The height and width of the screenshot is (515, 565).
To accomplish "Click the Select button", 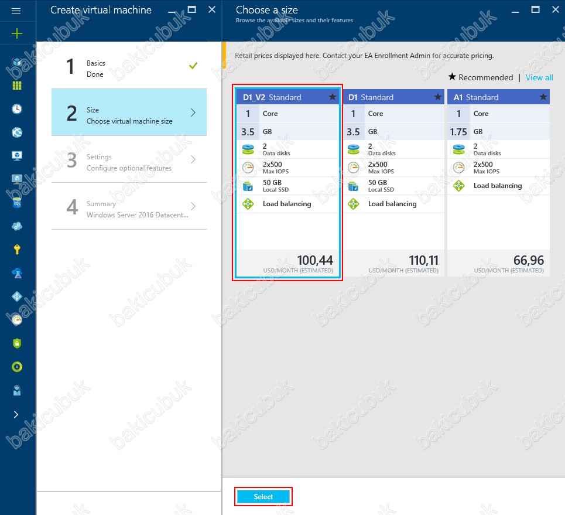I will (x=263, y=497).
